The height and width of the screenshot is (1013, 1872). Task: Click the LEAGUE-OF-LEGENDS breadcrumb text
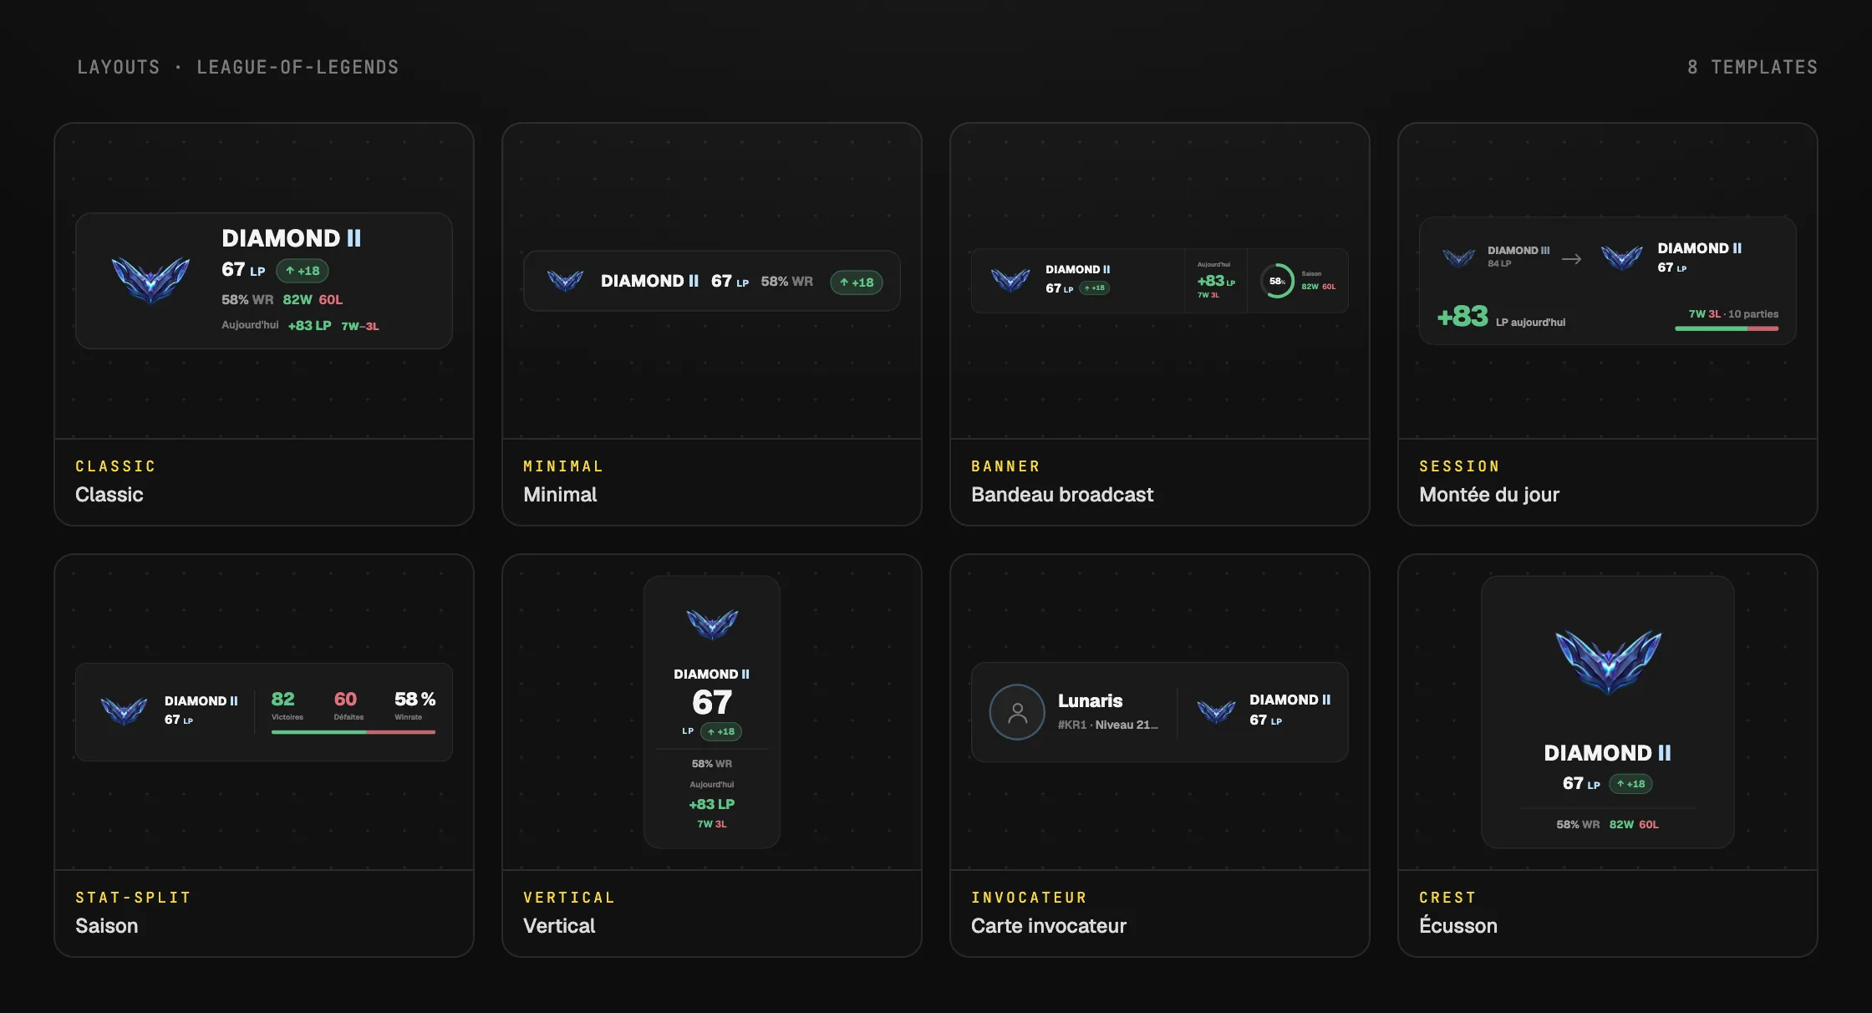point(298,67)
